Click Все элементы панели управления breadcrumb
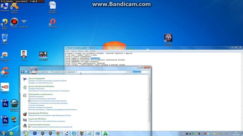Image resolution: width=243 pixels, height=136 pixels. [x=63, y=72]
